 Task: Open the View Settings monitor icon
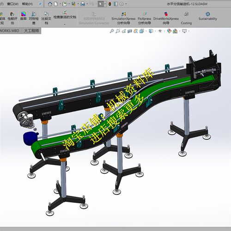coord(184,31)
